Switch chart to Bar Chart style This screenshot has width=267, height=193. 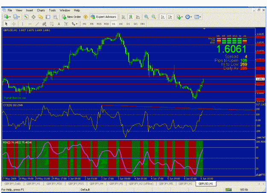[123, 17]
